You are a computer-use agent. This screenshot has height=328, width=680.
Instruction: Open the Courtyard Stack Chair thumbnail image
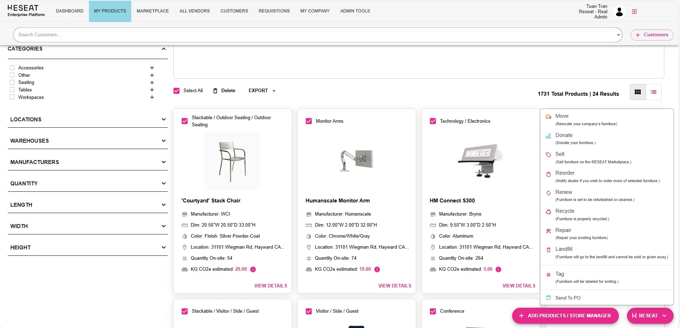click(232, 161)
